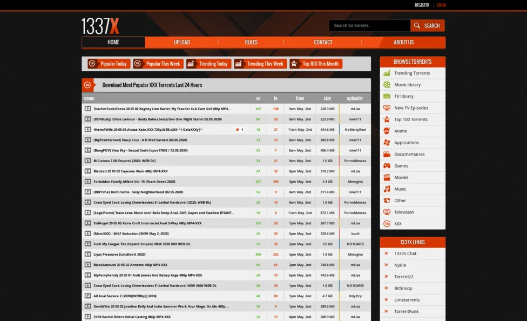Click the 'name' column header

(x=89, y=98)
